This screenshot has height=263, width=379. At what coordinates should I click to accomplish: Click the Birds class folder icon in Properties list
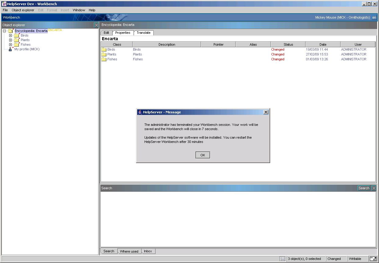pos(104,49)
